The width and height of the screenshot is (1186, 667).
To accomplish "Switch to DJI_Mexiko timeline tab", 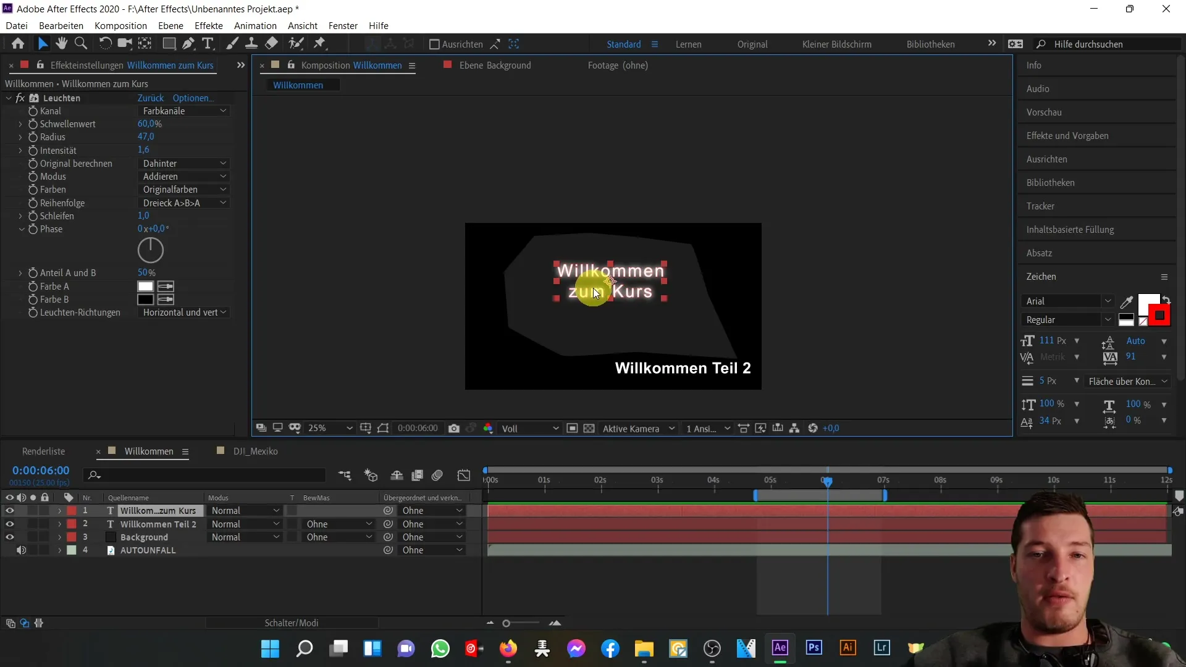I will pyautogui.click(x=255, y=451).
